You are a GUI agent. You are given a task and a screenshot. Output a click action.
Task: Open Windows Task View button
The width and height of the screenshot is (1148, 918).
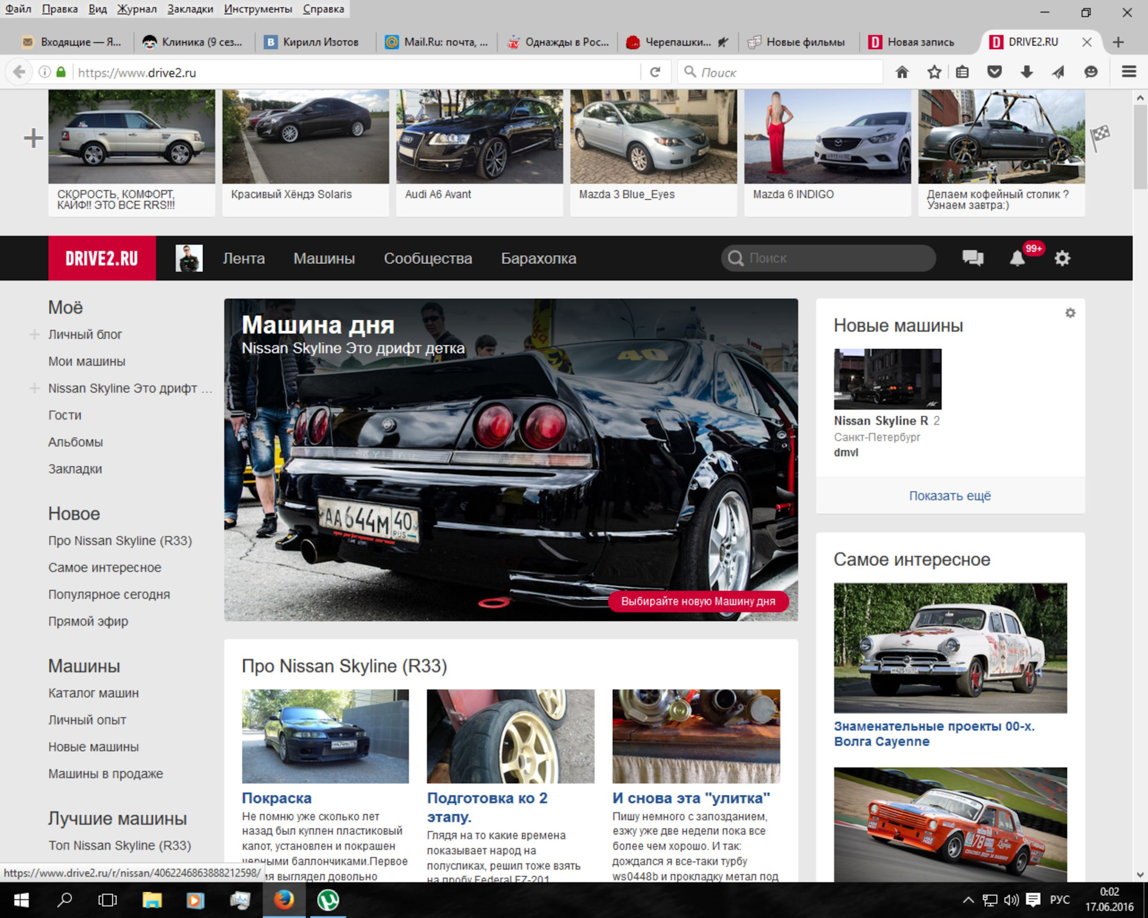click(108, 900)
